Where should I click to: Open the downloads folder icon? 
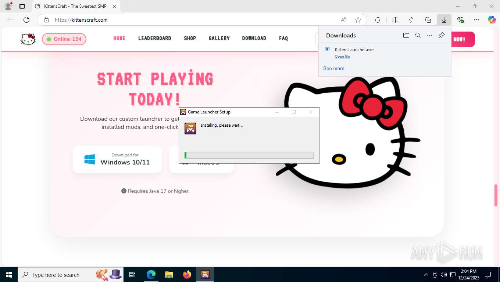(406, 35)
